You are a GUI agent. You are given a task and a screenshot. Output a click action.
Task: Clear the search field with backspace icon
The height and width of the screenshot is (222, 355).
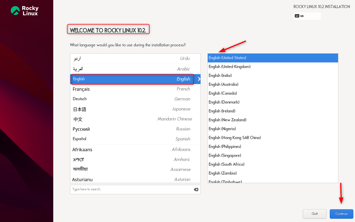(x=196, y=190)
